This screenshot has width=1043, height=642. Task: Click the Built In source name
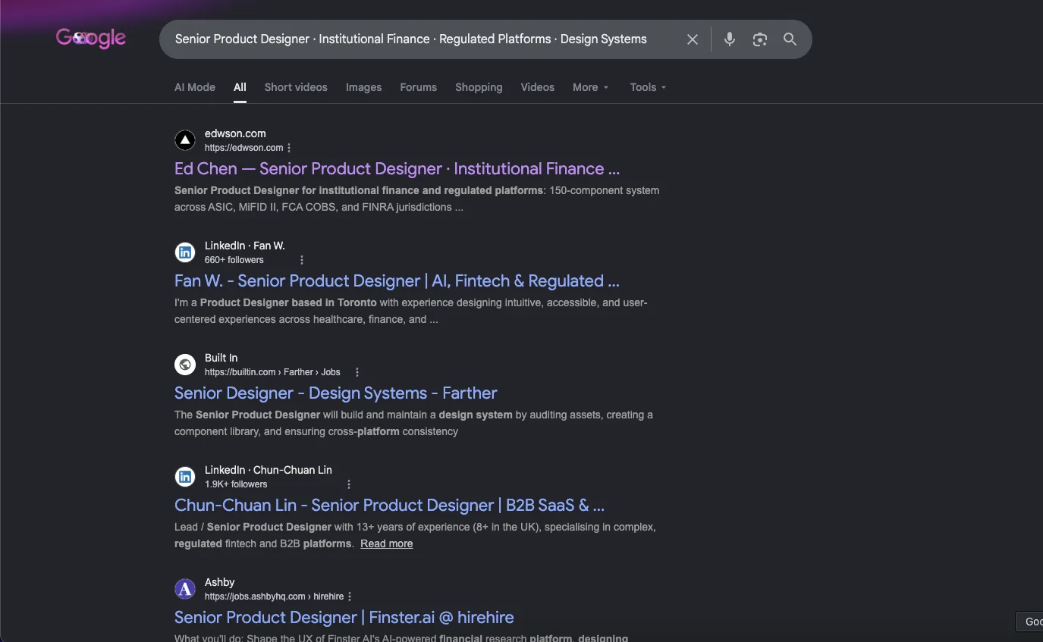pos(221,358)
